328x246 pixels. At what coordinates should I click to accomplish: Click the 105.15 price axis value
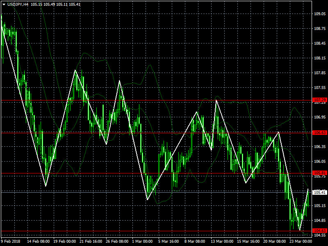320,206
